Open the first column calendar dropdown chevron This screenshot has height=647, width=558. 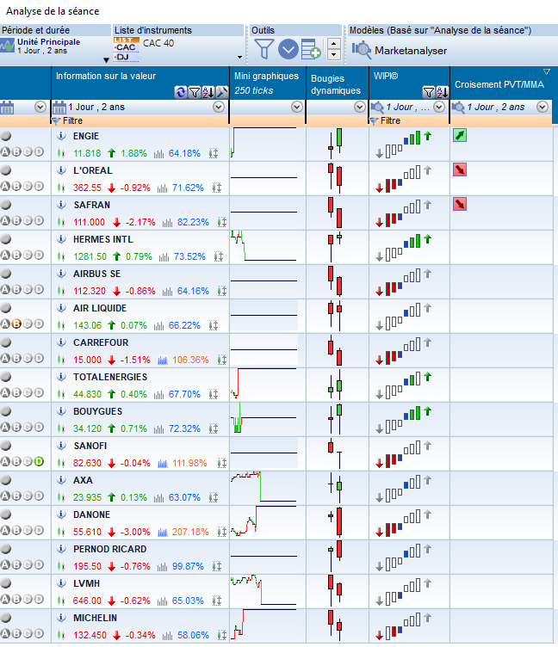tap(40, 108)
